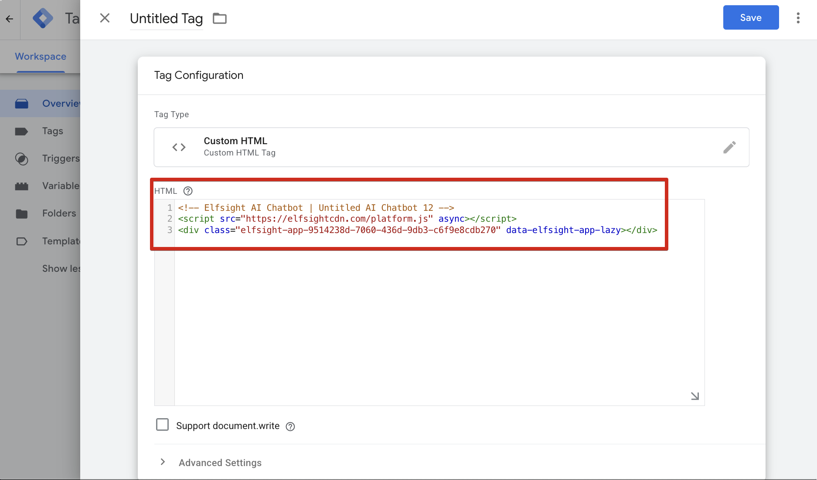This screenshot has width=817, height=480.
Task: Click the back arrow in Tag Manager
Action: 10,19
